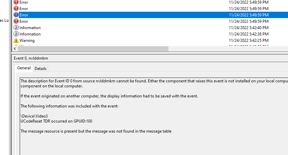Click the empty scrollbar track right of the thumb
This screenshot has height=155, width=288.
[228, 49]
